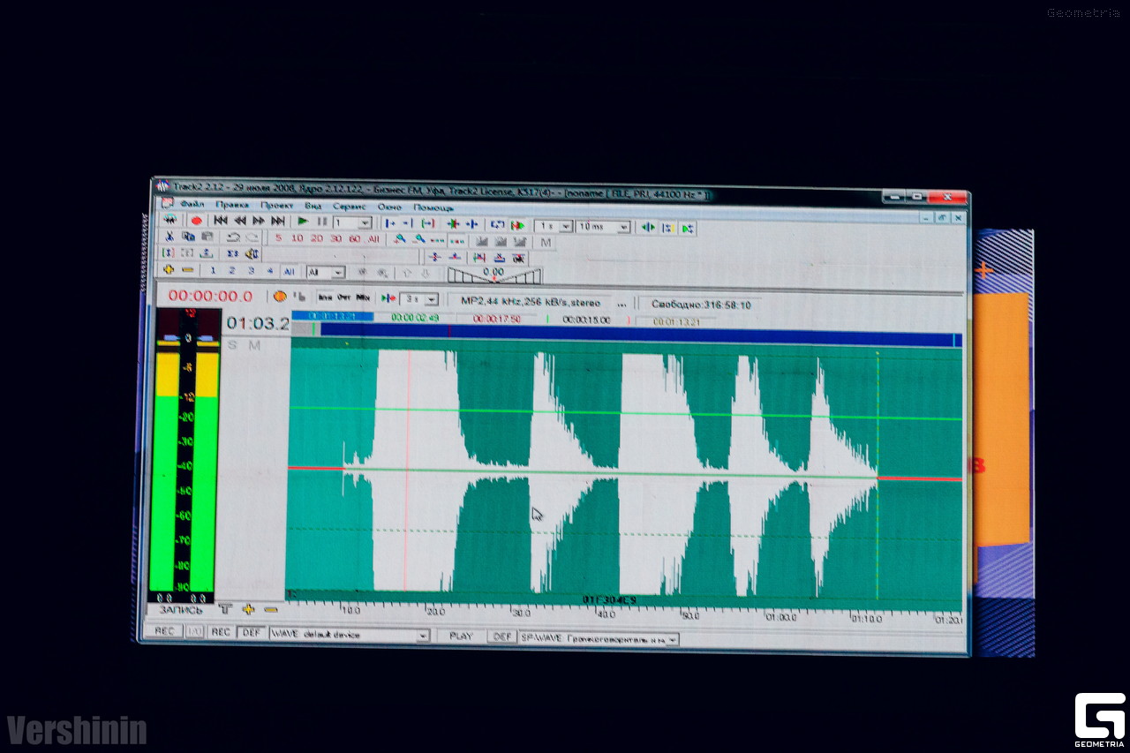Toggle the M mute button on track
Screen dimensions: 1130x753
pos(253,345)
